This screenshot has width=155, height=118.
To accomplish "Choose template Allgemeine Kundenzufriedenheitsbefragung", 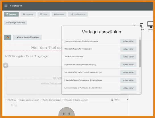I will [128, 65].
